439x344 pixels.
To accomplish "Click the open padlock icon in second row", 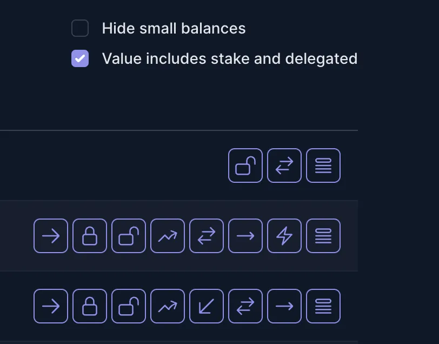I will [129, 236].
